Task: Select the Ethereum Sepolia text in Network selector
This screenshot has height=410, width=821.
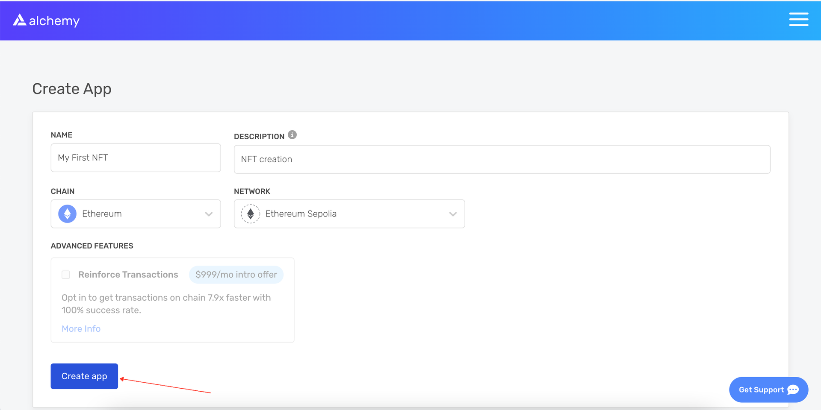Action: [301, 214]
